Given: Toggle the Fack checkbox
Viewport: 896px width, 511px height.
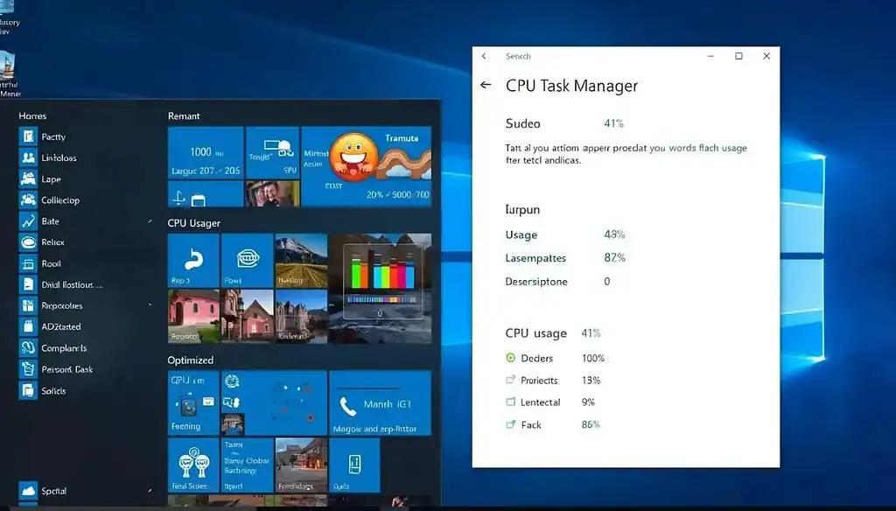Looking at the screenshot, I should [x=511, y=424].
